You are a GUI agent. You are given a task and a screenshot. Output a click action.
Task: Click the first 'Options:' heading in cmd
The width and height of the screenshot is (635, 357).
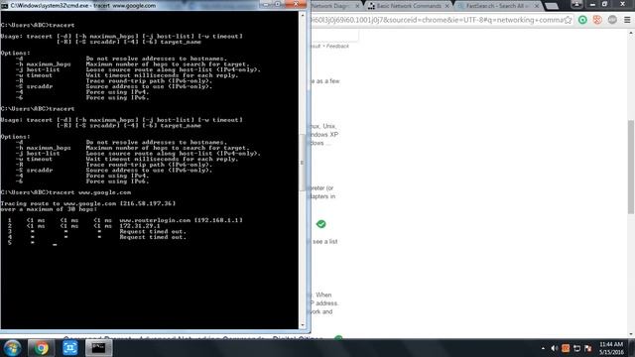point(16,53)
